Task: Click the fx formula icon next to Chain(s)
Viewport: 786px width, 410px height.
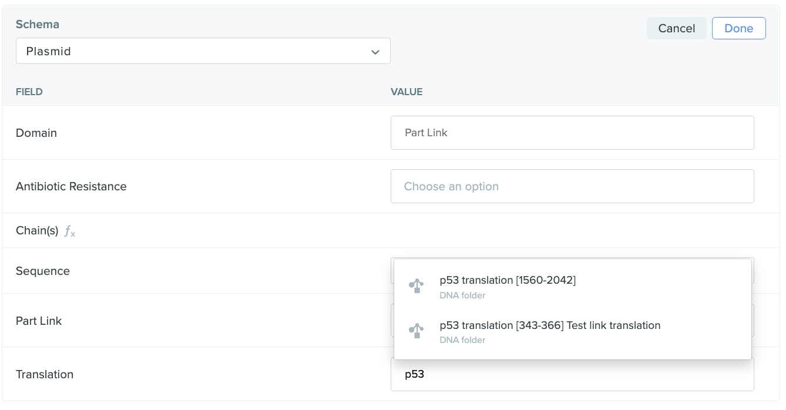Action: click(x=70, y=231)
